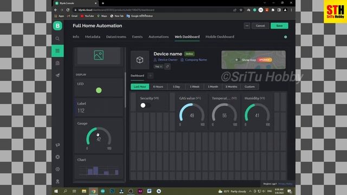Toggle the Security switch widget
Viewport: 347px width, 195px height.
tap(145, 106)
